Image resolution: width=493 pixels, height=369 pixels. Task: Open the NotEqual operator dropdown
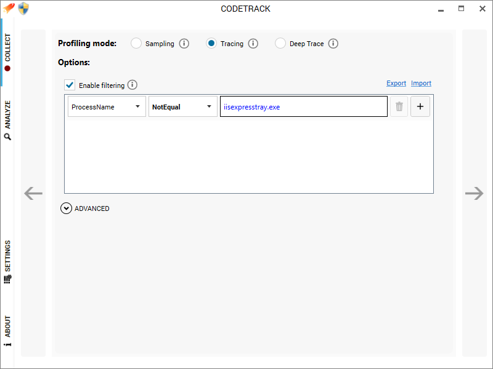(x=182, y=106)
